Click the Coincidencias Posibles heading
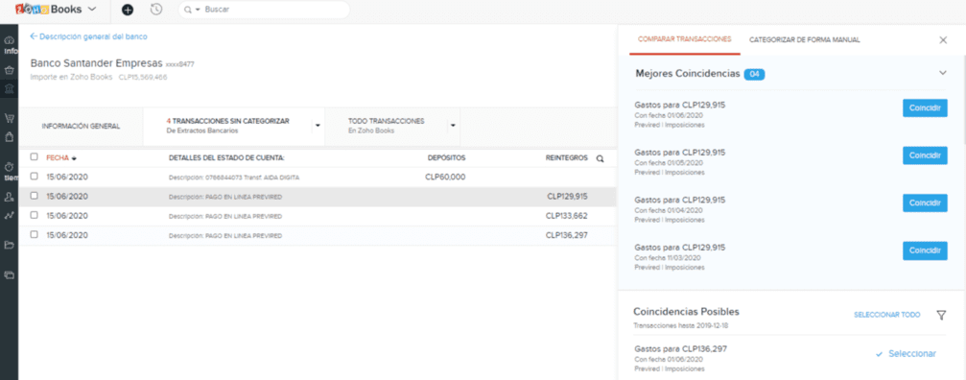The image size is (966, 380). [x=686, y=312]
